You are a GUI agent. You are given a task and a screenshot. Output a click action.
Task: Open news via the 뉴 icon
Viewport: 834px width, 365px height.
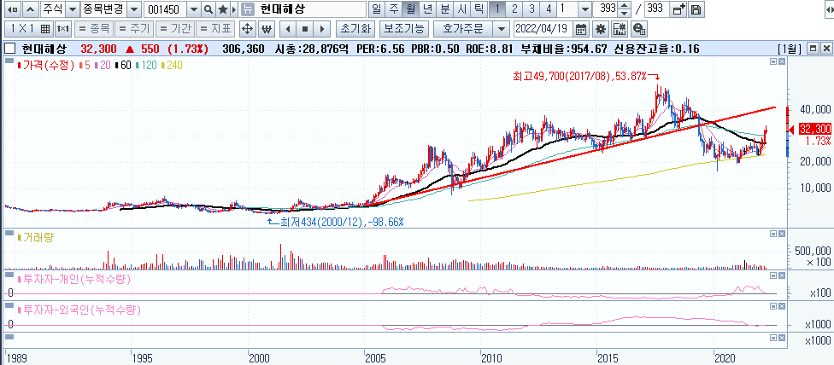pyautogui.click(x=247, y=9)
